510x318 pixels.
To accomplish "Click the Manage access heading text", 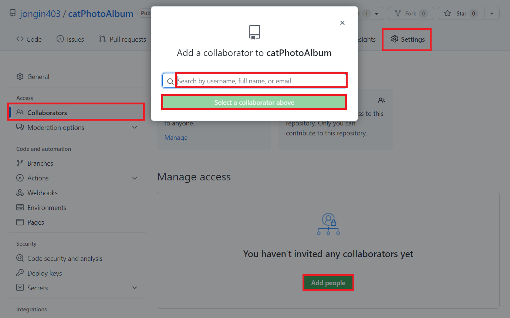I will pos(194,177).
